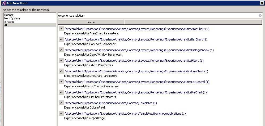Select the Recent template category
The image size is (265, 126).
[x=30, y=15]
